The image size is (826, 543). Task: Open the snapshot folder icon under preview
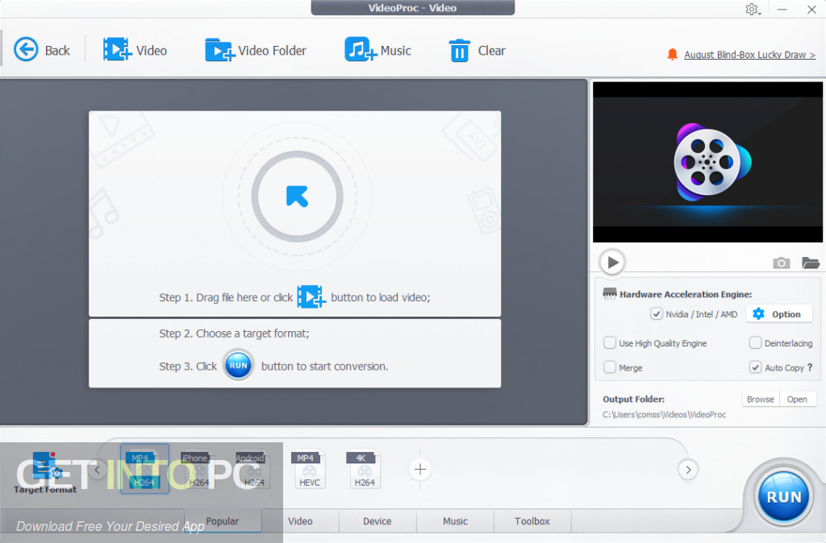(810, 263)
